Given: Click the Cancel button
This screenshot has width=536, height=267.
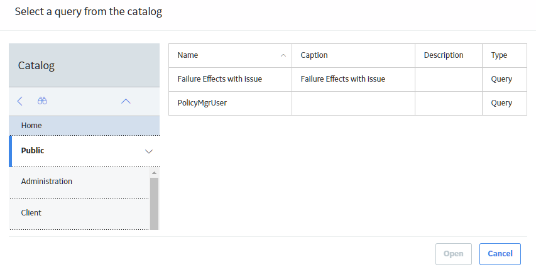Looking at the screenshot, I should tap(500, 254).
